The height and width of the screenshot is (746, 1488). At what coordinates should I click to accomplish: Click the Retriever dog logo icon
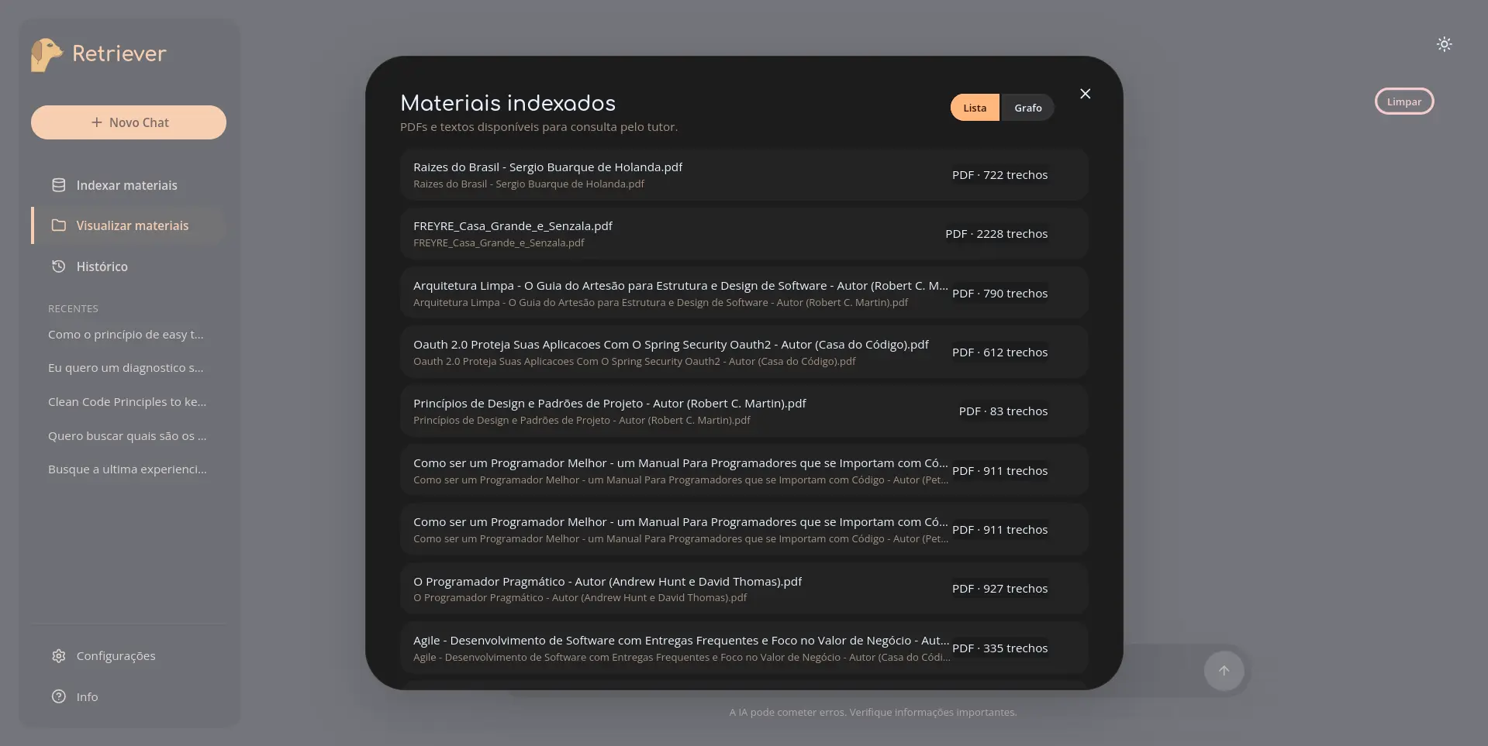point(46,55)
